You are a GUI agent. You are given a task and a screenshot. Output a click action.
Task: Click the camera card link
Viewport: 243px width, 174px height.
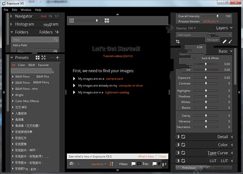pos(114,79)
